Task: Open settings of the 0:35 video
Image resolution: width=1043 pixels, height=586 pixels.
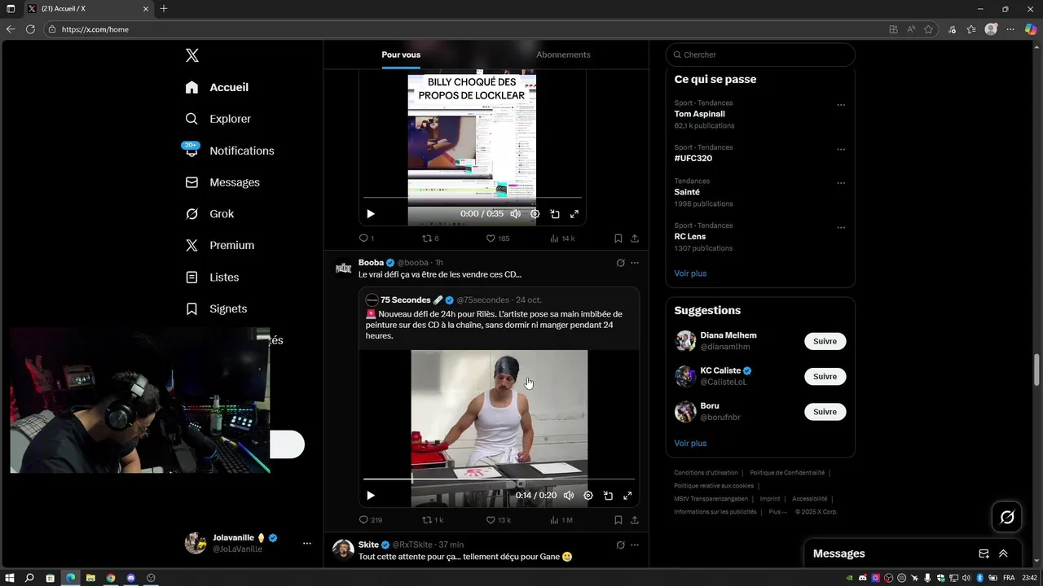Action: click(x=535, y=214)
